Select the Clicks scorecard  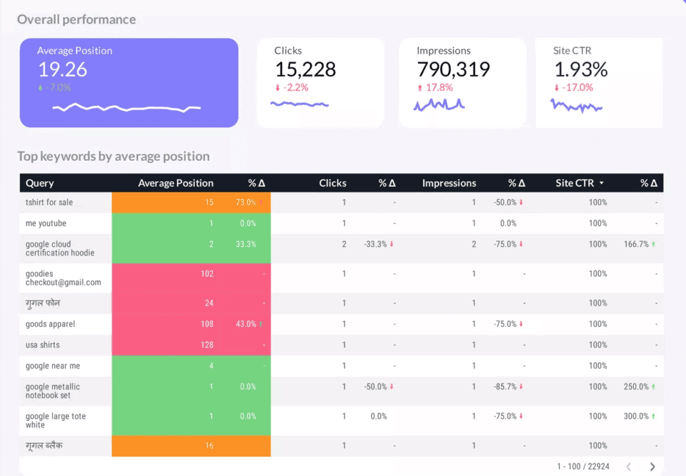tap(320, 82)
